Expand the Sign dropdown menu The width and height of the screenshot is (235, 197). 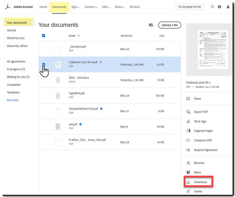(x=75, y=7)
